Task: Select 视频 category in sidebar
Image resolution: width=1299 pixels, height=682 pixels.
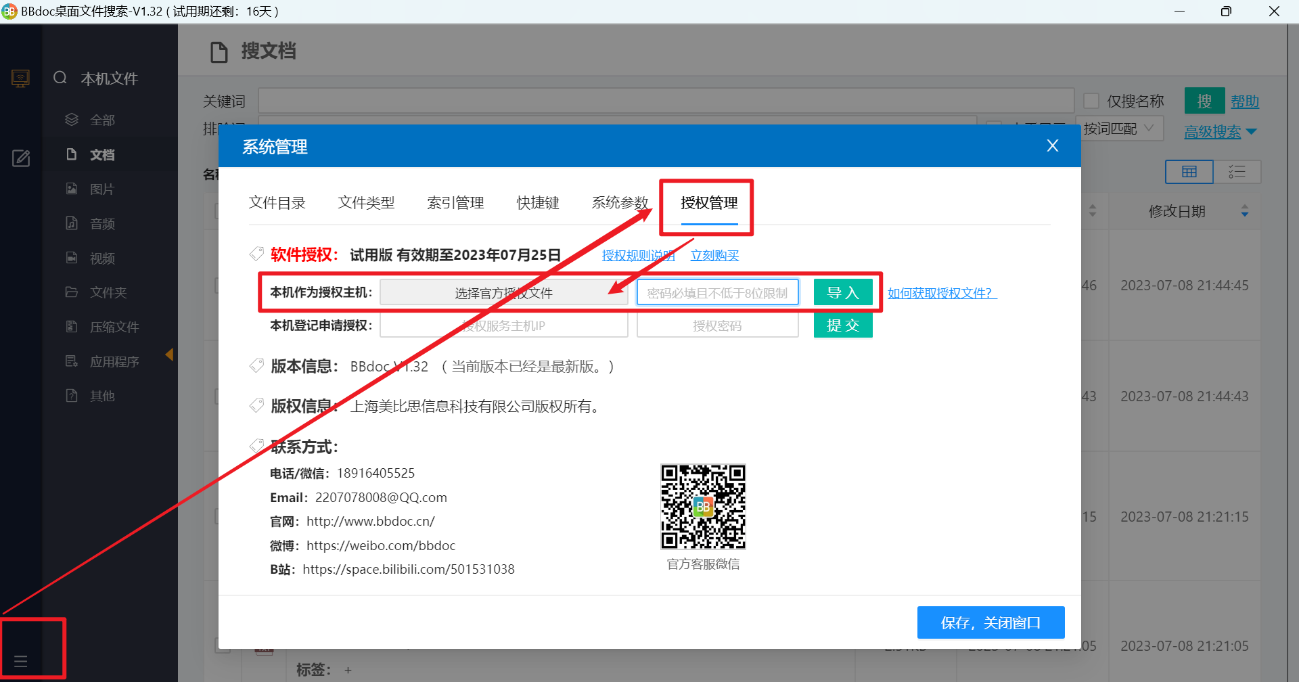Action: click(102, 258)
